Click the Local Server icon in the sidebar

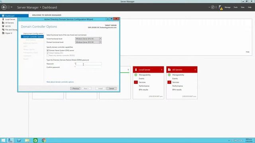coord(3,19)
